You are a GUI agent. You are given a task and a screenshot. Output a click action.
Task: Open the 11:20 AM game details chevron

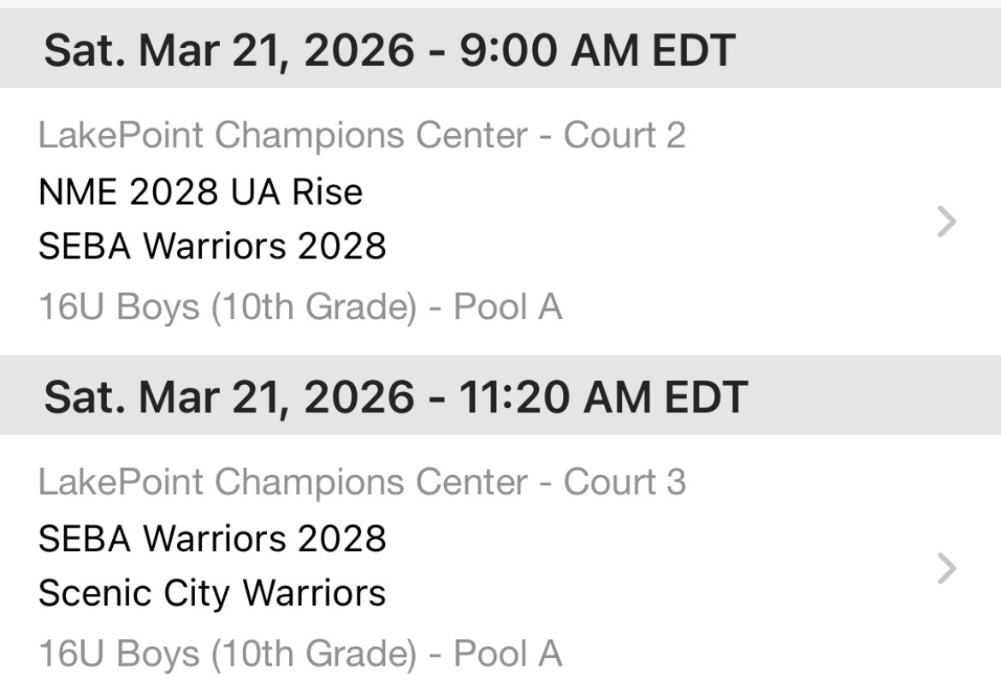[x=947, y=568]
